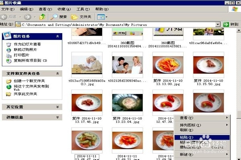Choose 刷新 in context menu

(x=202, y=130)
